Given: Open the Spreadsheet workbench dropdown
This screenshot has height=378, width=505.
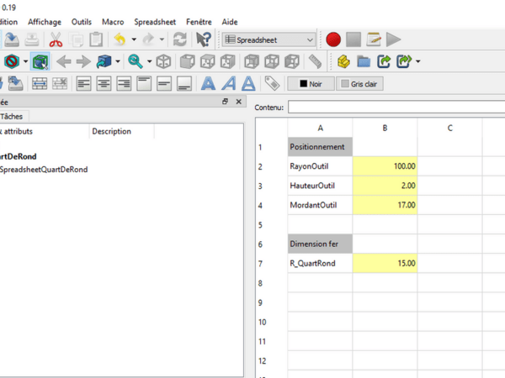Looking at the screenshot, I should click(269, 39).
